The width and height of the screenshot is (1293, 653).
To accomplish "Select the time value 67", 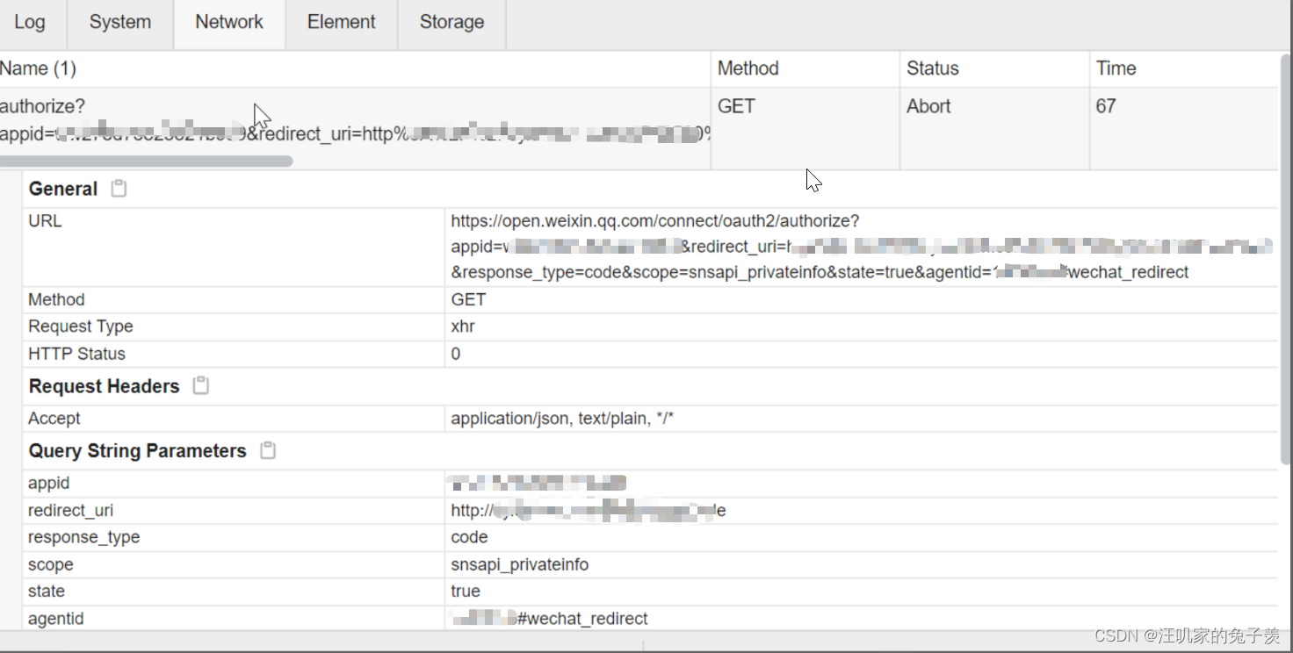I will pyautogui.click(x=1106, y=106).
